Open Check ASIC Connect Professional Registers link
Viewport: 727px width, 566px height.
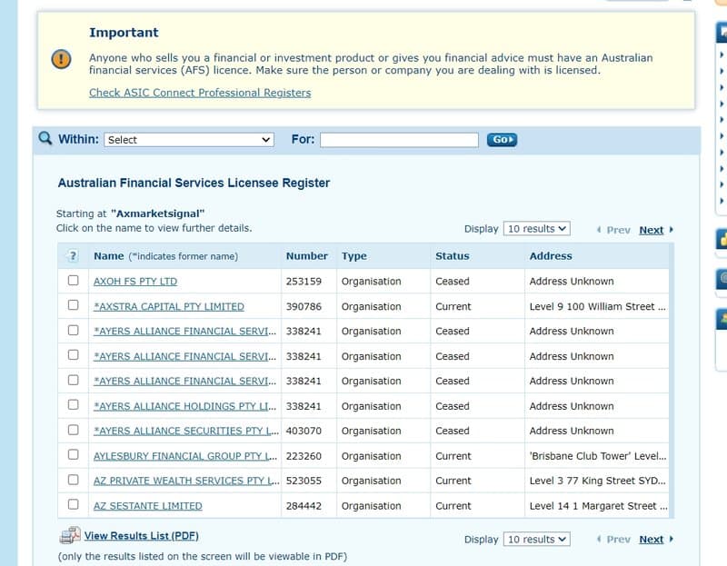coord(200,93)
